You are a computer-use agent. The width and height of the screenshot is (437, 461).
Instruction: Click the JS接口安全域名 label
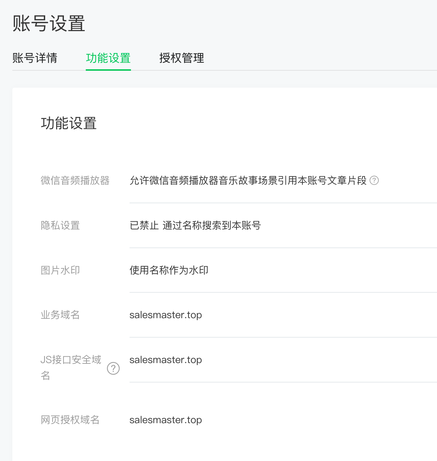point(71,368)
